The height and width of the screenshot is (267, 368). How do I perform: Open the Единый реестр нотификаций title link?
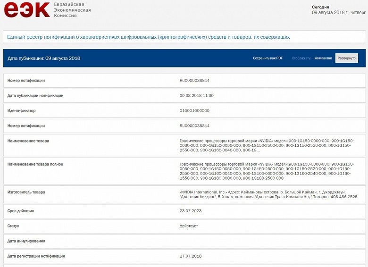click(148, 37)
